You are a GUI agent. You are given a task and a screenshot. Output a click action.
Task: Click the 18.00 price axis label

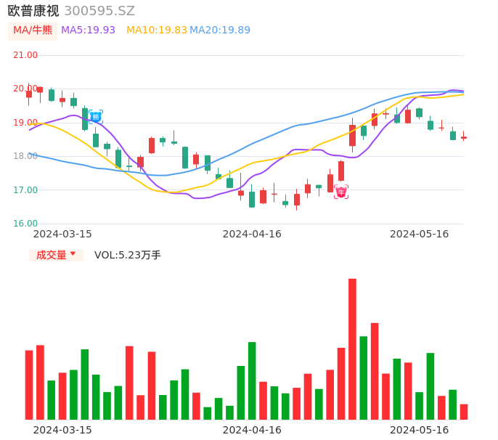(25, 156)
